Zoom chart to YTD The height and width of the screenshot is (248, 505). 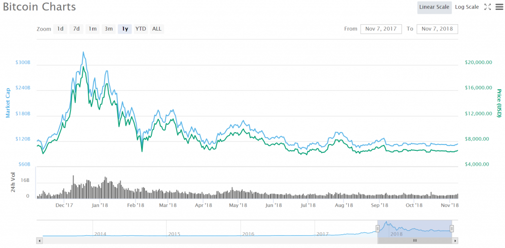(x=141, y=29)
